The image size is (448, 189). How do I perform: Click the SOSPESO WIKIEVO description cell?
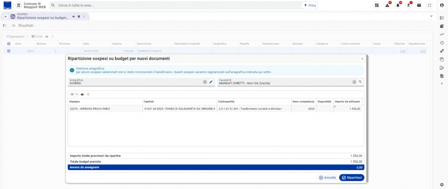(x=154, y=51)
